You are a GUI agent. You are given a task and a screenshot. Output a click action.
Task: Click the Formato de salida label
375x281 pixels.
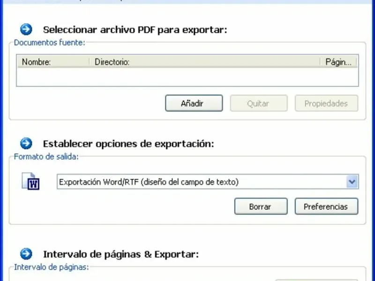click(x=46, y=157)
